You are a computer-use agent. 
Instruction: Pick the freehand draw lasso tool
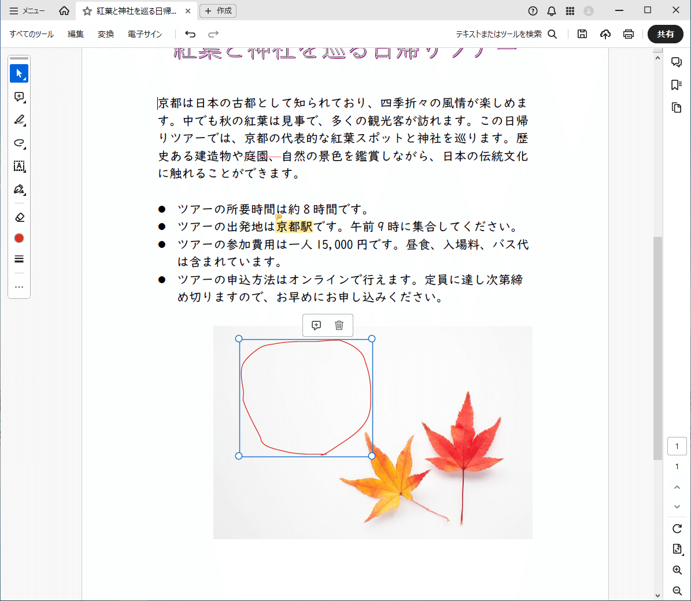(19, 143)
